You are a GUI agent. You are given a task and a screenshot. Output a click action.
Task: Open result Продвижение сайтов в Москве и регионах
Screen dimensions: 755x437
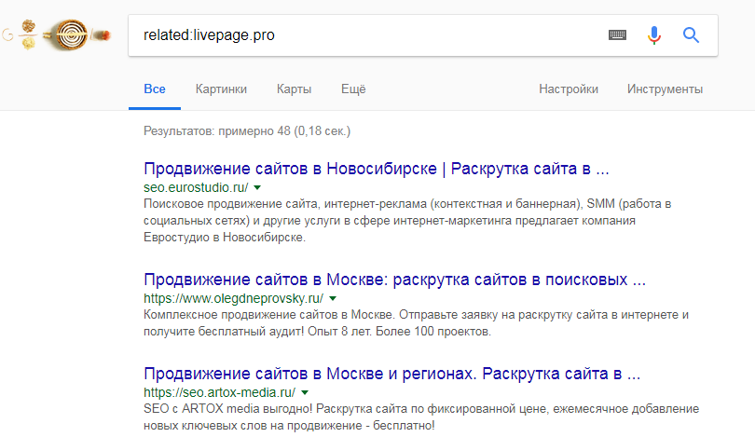click(391, 374)
